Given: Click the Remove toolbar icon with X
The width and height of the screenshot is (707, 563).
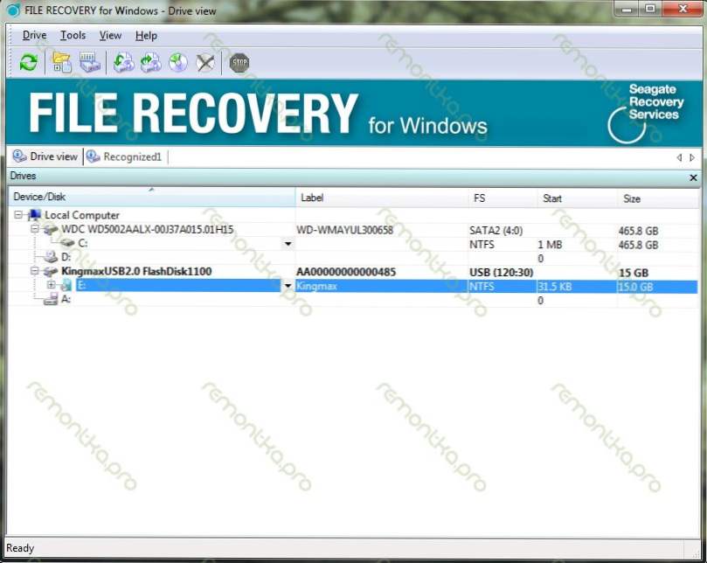Looking at the screenshot, I should tap(205, 62).
